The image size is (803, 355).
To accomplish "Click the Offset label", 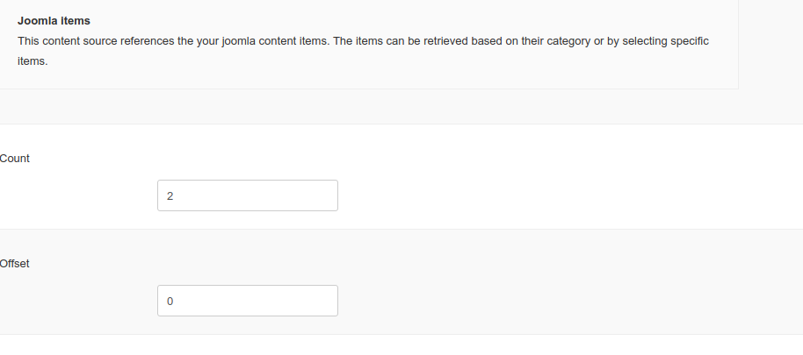I will pyautogui.click(x=15, y=264).
